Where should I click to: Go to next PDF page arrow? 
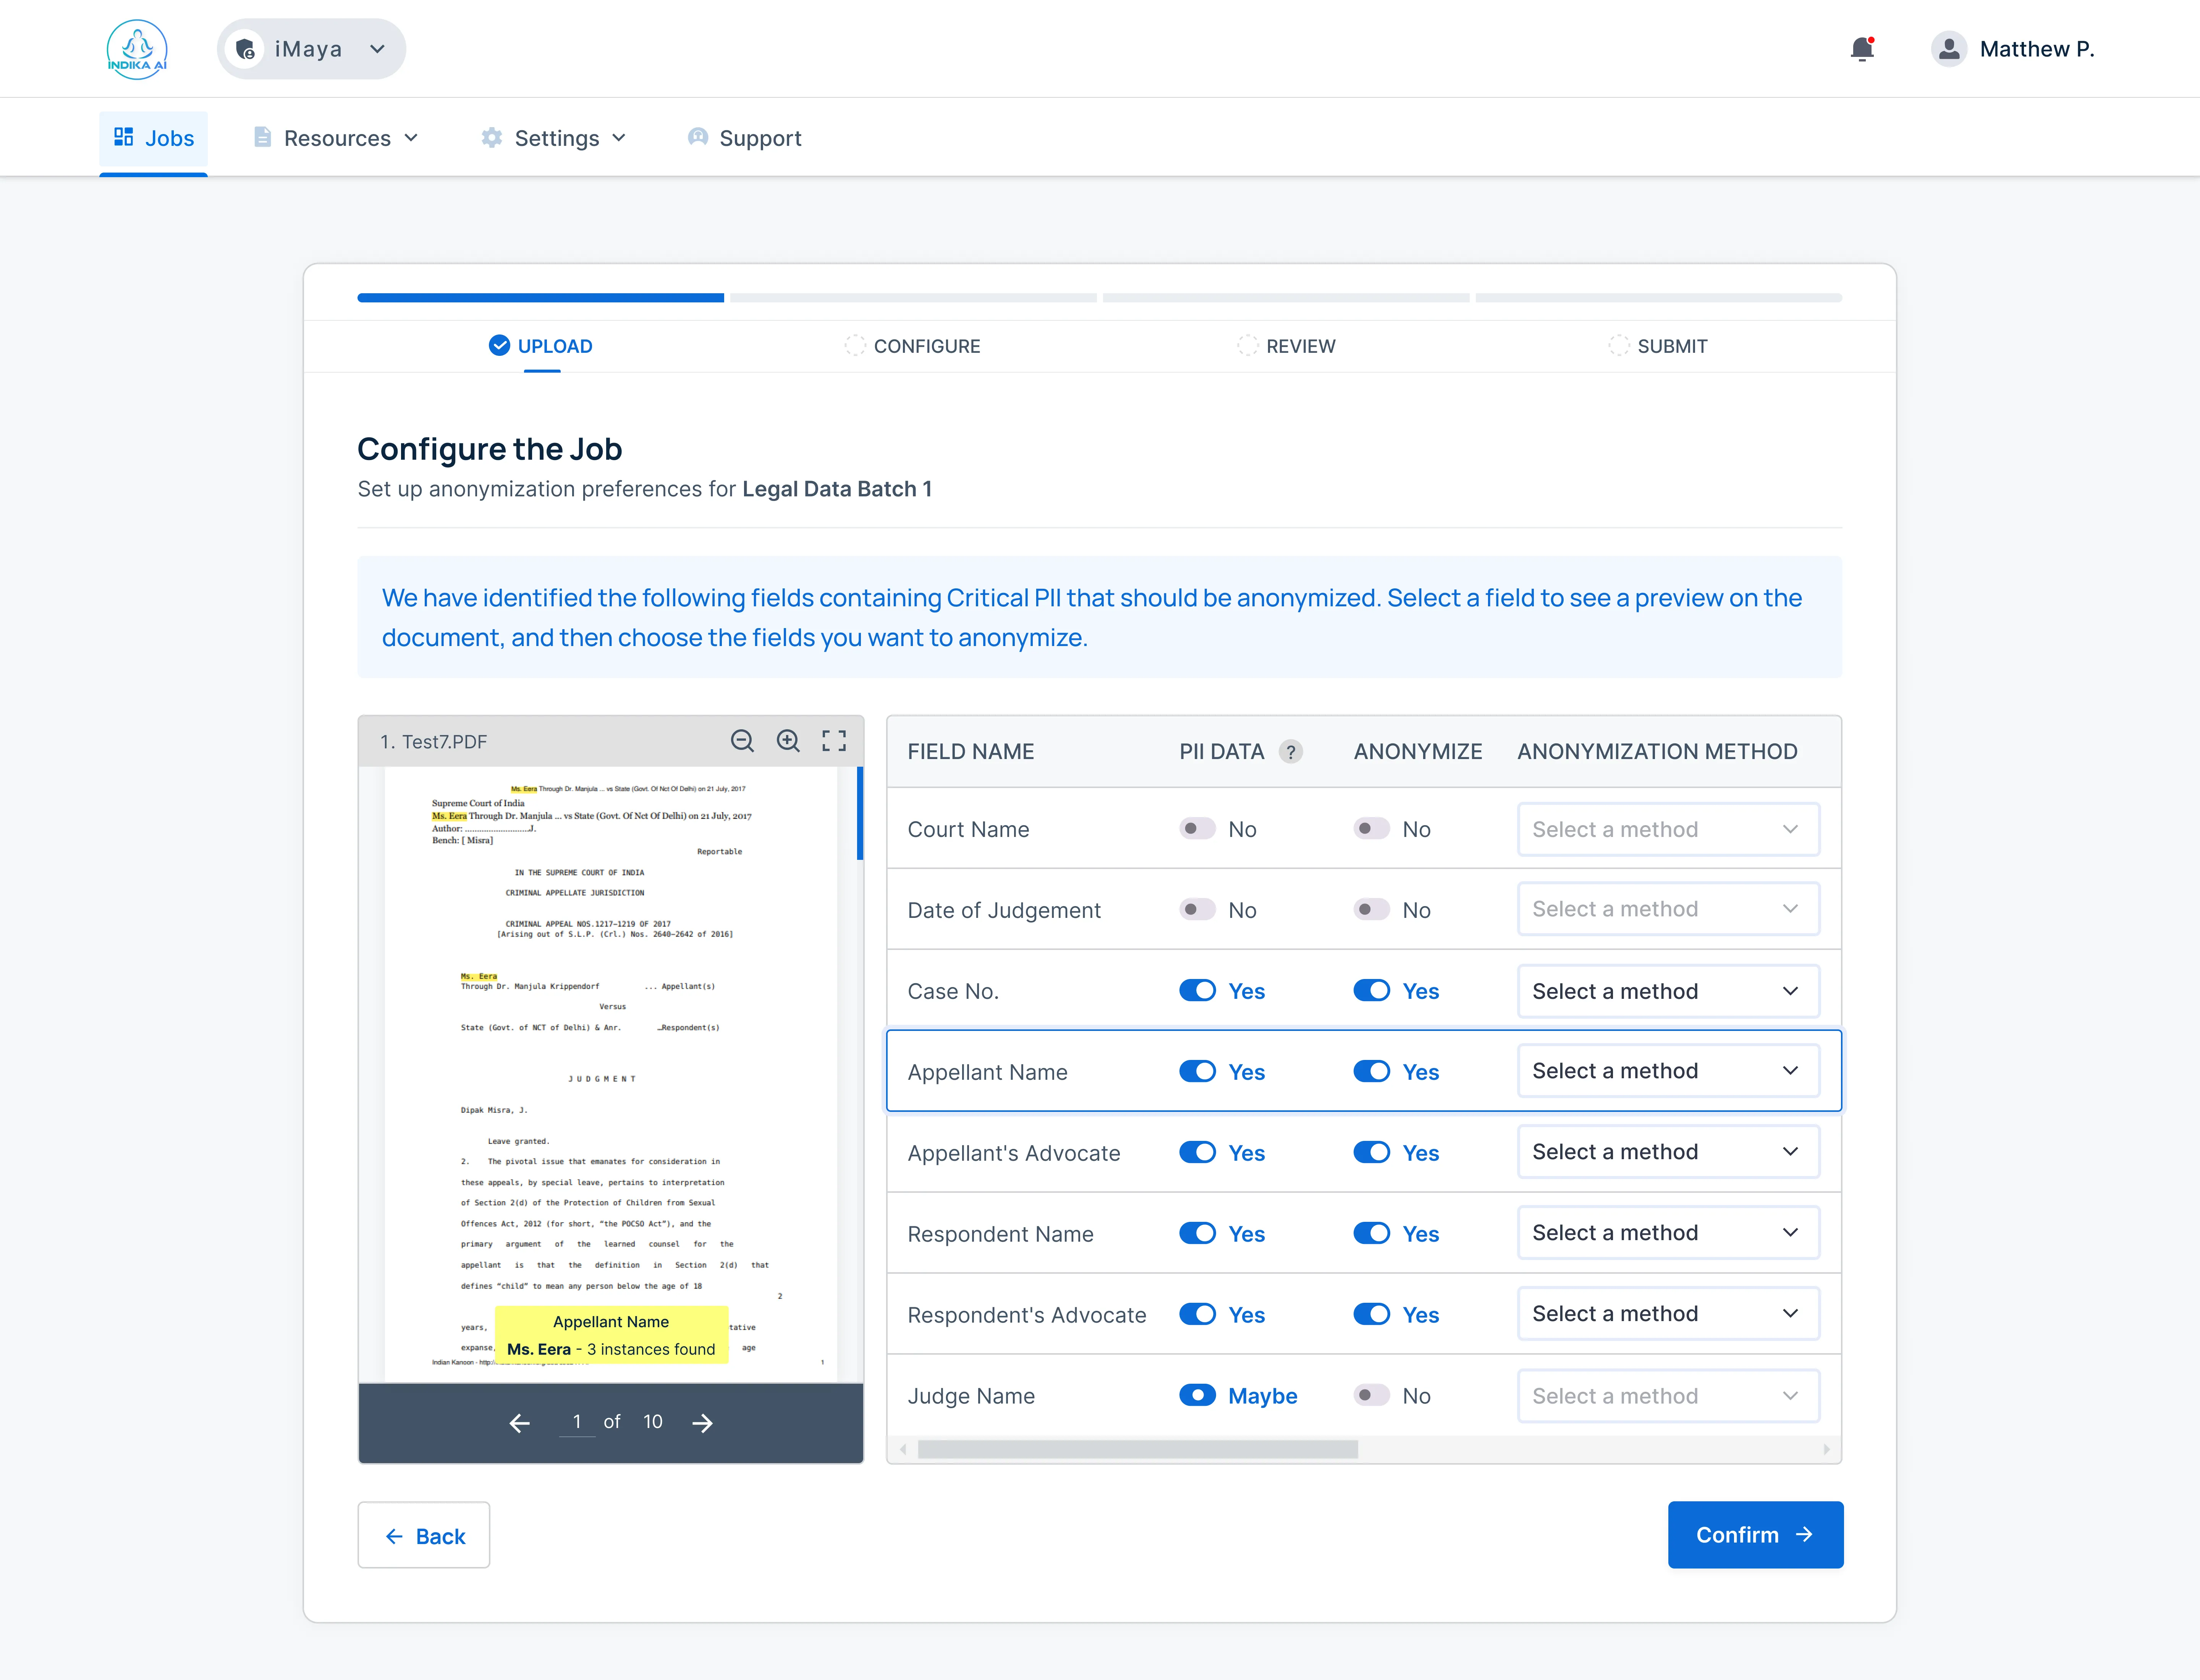pyautogui.click(x=702, y=1423)
